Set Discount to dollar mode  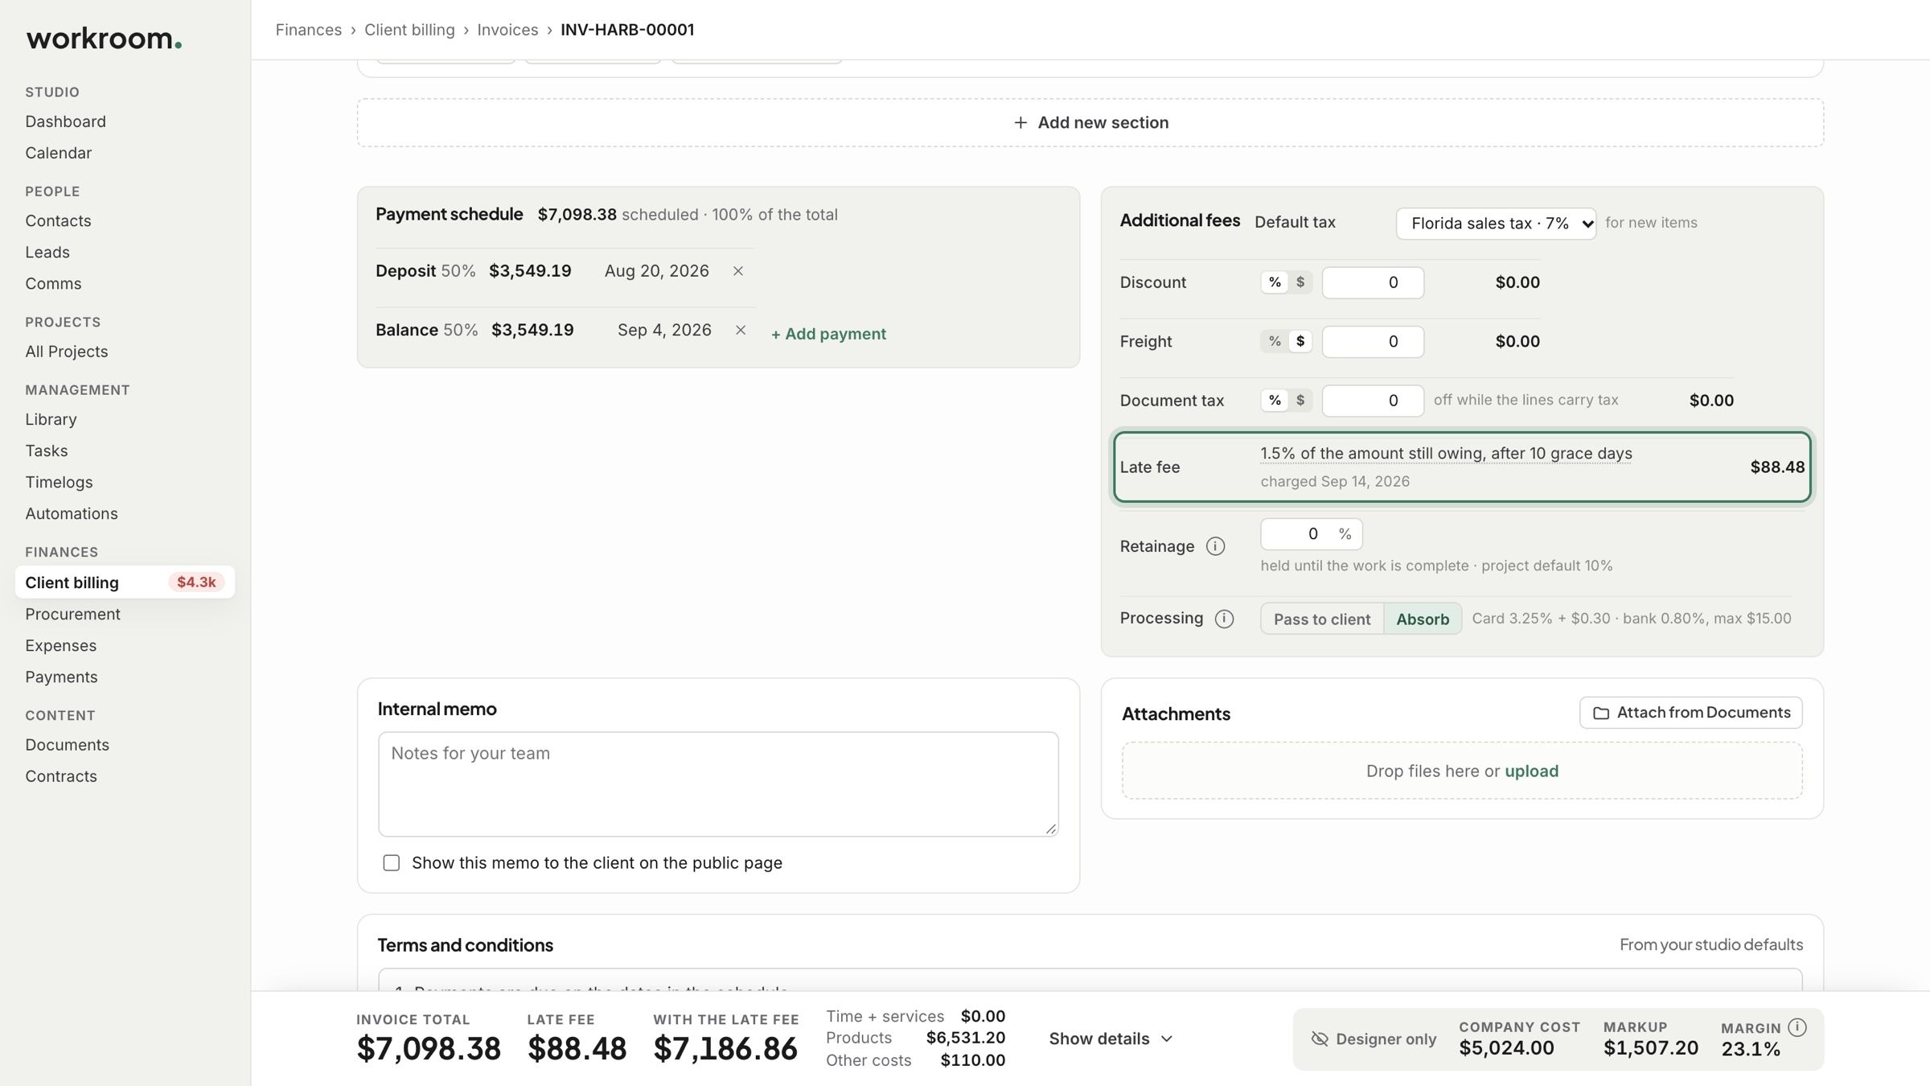1300,282
